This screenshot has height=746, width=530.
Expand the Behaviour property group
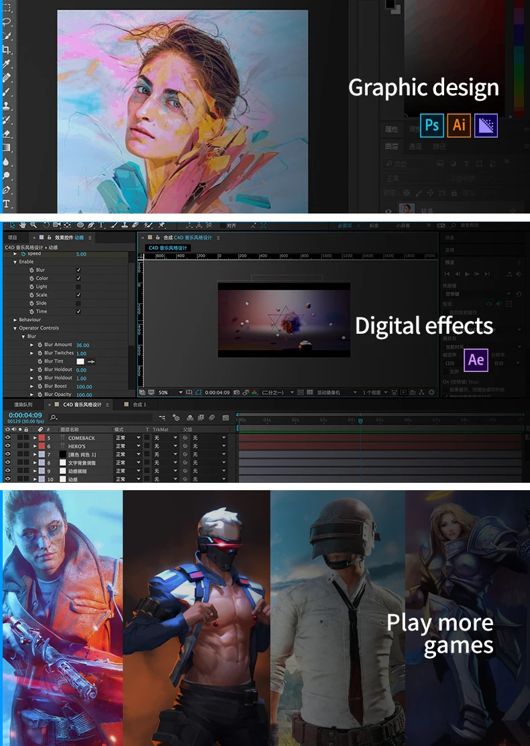(15, 320)
